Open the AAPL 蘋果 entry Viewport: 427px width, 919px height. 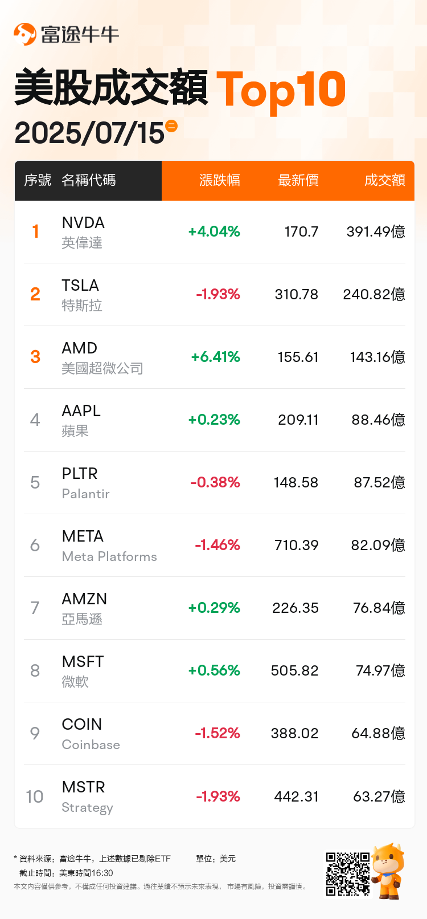click(x=215, y=420)
